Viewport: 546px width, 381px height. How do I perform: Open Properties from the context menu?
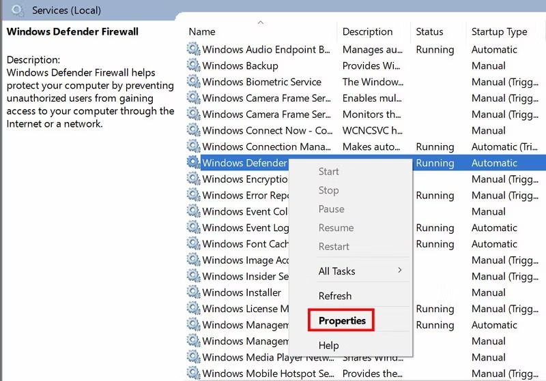click(342, 320)
